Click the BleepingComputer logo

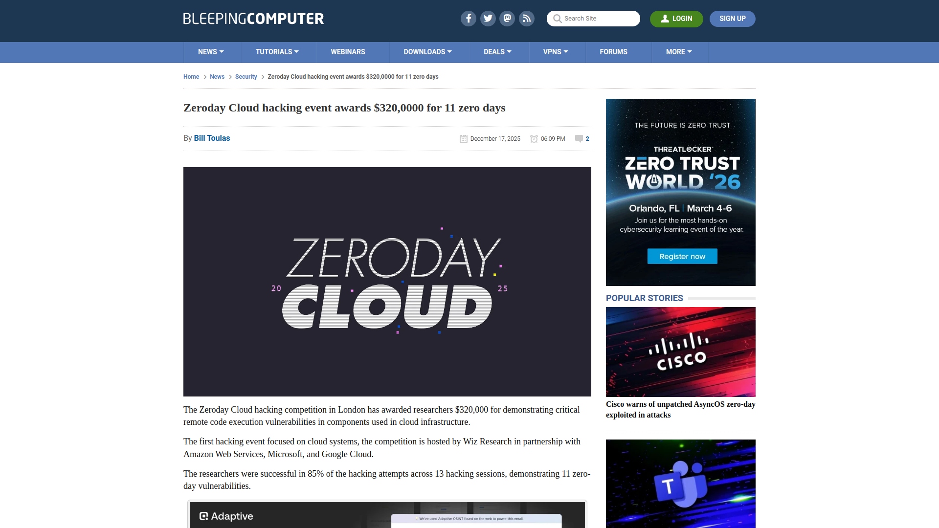click(253, 19)
